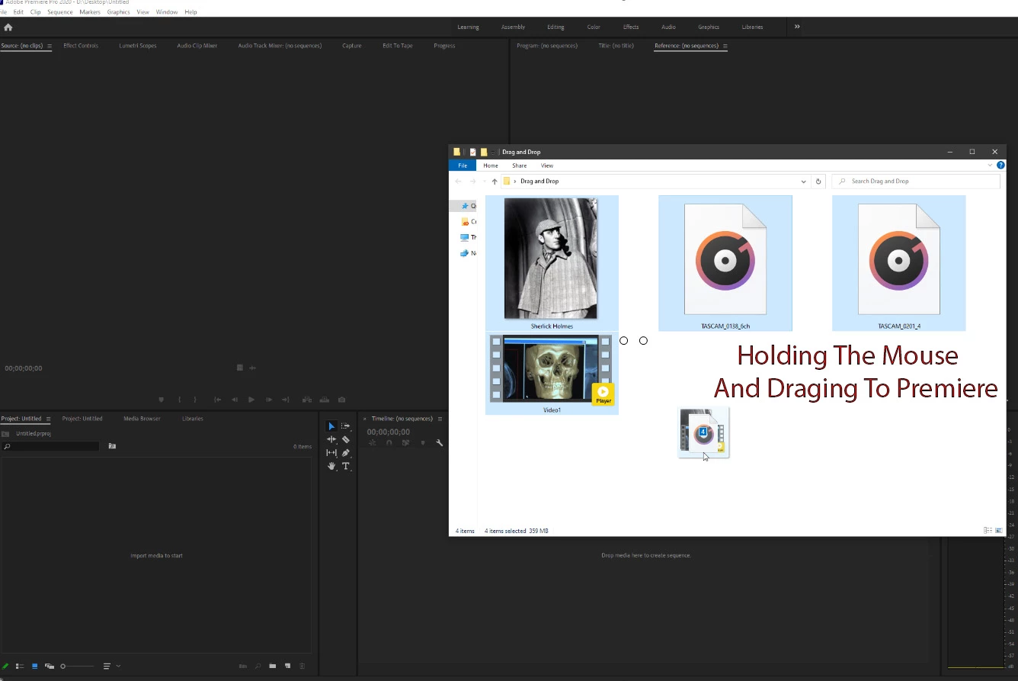Add Marker in Source monitor
The width and height of the screenshot is (1018, 681).
[161, 400]
